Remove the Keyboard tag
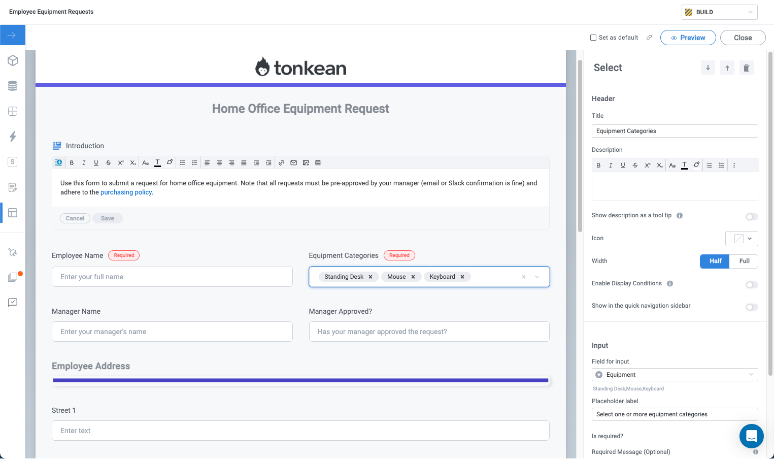This screenshot has width=774, height=460. click(462, 277)
